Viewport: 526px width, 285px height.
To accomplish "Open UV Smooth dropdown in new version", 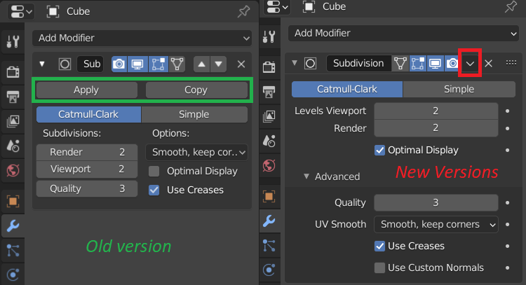I will tap(436, 224).
